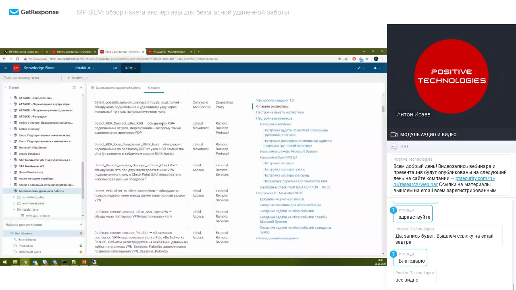Image resolution: width=516 pixels, height=290 pixels.
Task: Click the ЧАТ panel icon
Action: (394, 147)
